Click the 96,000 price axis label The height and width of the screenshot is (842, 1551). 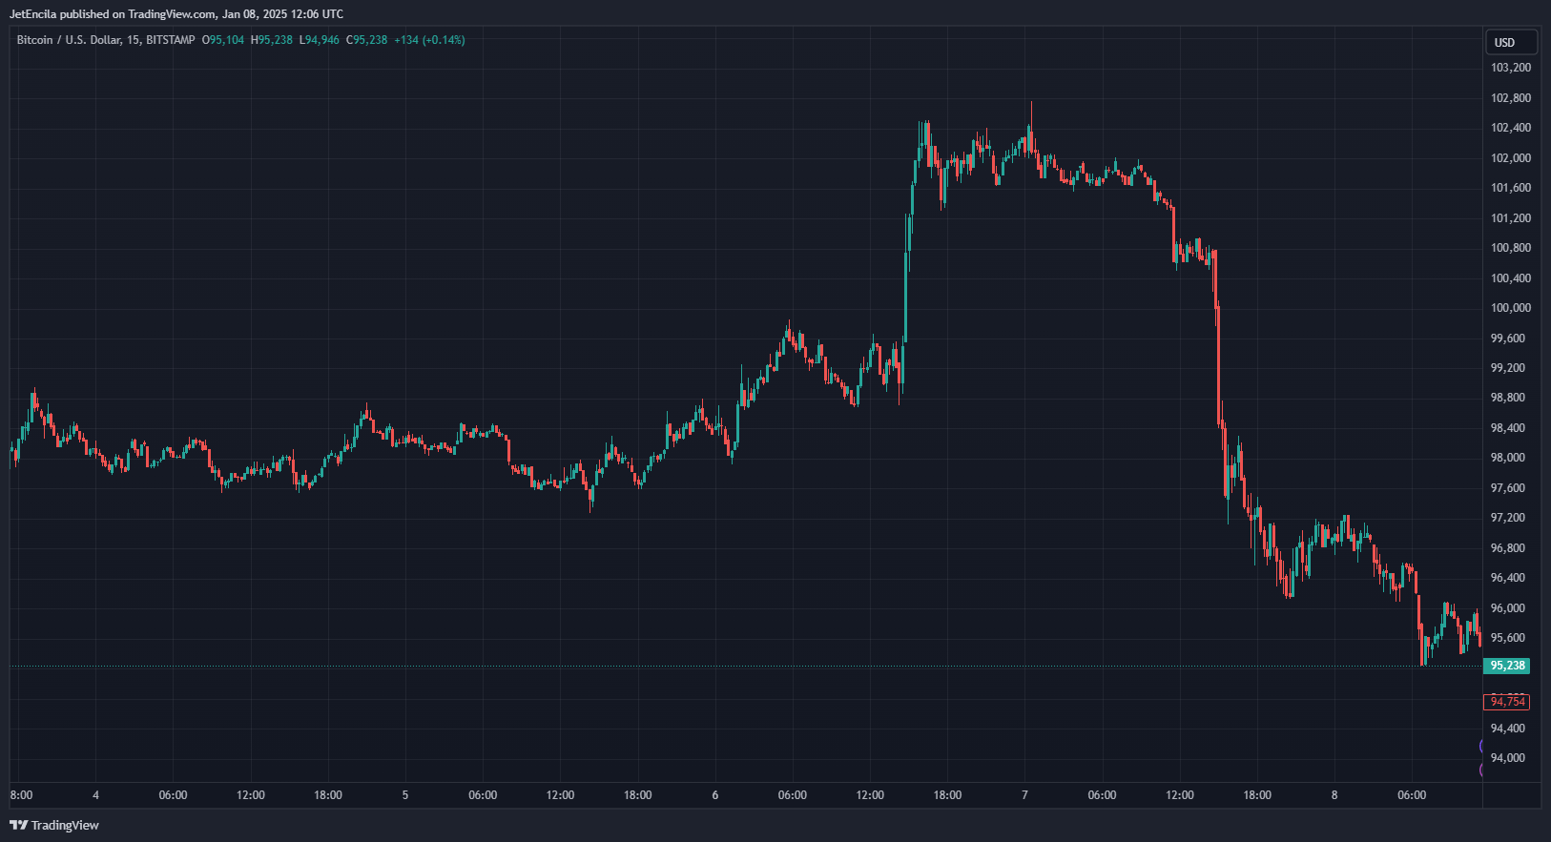coord(1507,608)
